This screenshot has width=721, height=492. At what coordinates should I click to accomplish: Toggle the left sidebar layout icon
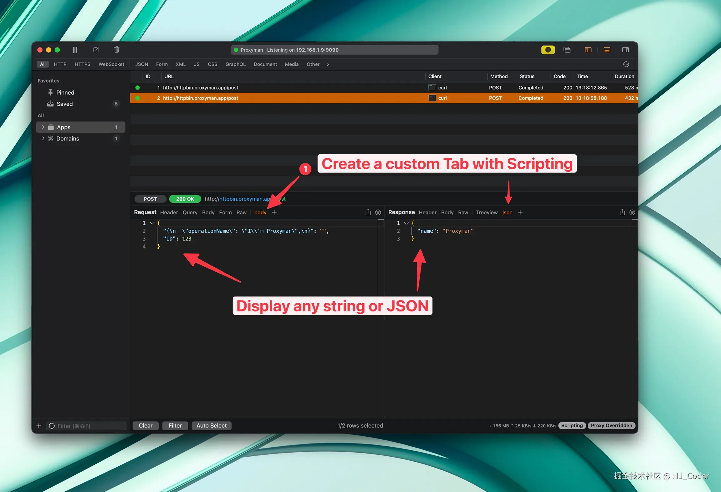588,50
